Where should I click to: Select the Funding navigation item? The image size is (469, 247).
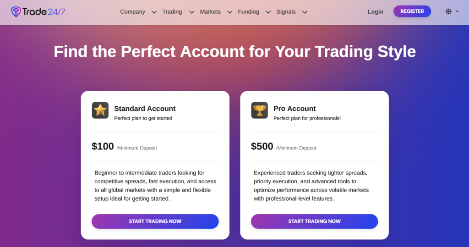point(248,12)
